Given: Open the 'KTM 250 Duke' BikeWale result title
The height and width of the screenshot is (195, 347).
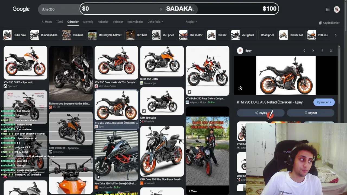Looking at the screenshot, I should [148, 118].
